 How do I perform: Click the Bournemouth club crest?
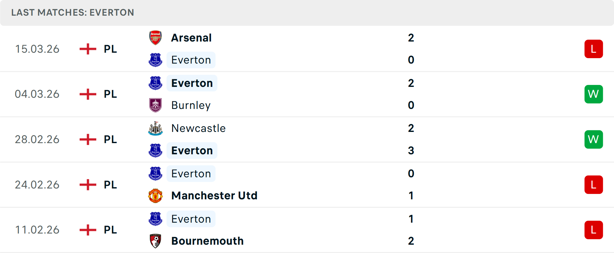click(x=155, y=241)
